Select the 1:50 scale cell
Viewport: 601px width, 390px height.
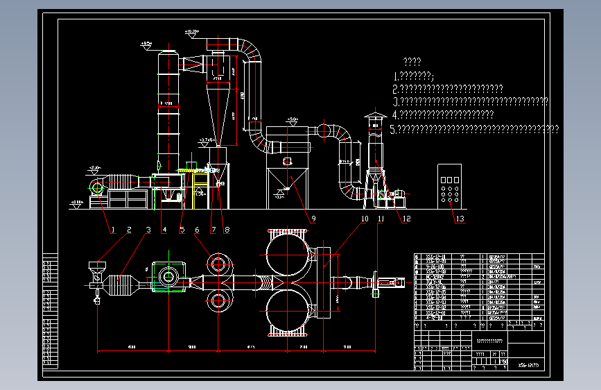[504, 362]
